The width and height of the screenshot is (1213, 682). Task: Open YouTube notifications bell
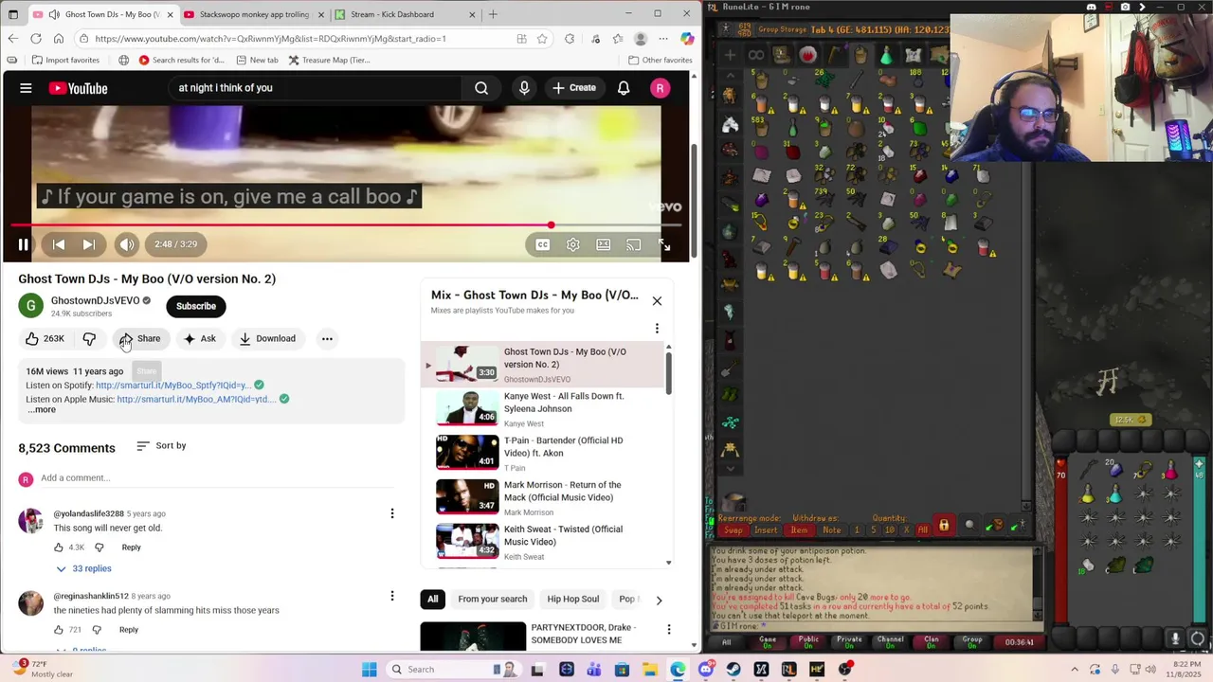click(x=624, y=88)
